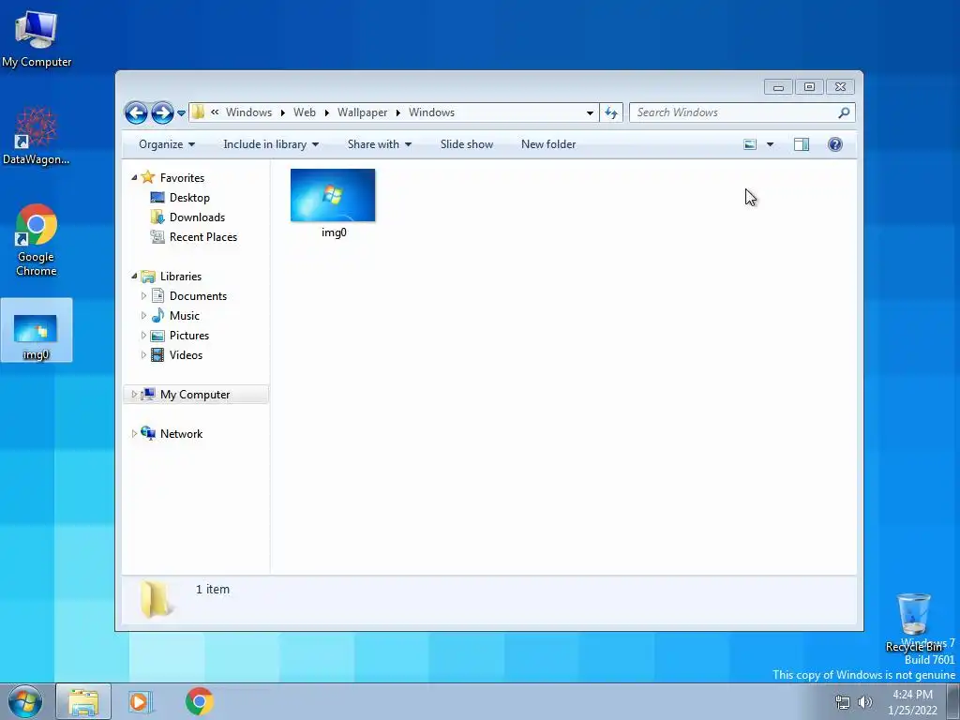Refresh the Windows folder view
This screenshot has width=960, height=720.
(x=611, y=112)
